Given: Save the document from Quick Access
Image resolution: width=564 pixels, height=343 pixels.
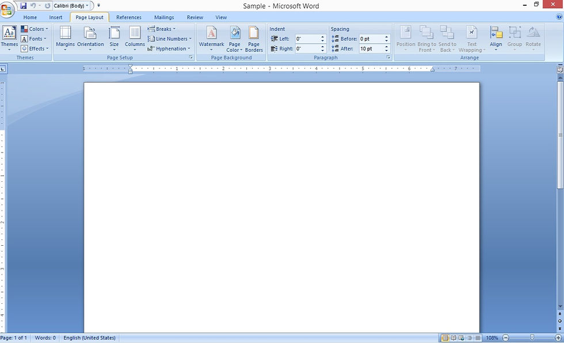Looking at the screenshot, I should [24, 6].
